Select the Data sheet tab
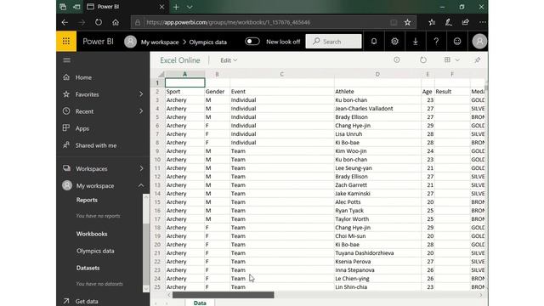544x306 pixels. click(200, 303)
